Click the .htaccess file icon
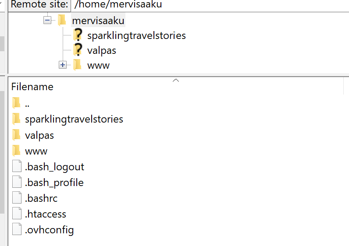Screen dimensions: 349x246 pos(17,214)
